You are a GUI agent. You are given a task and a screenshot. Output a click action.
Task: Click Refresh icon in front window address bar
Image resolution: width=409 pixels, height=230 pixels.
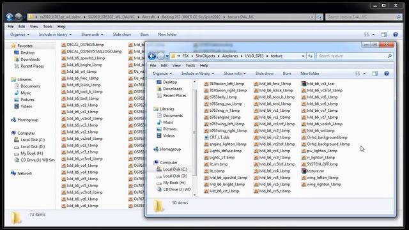point(310,56)
